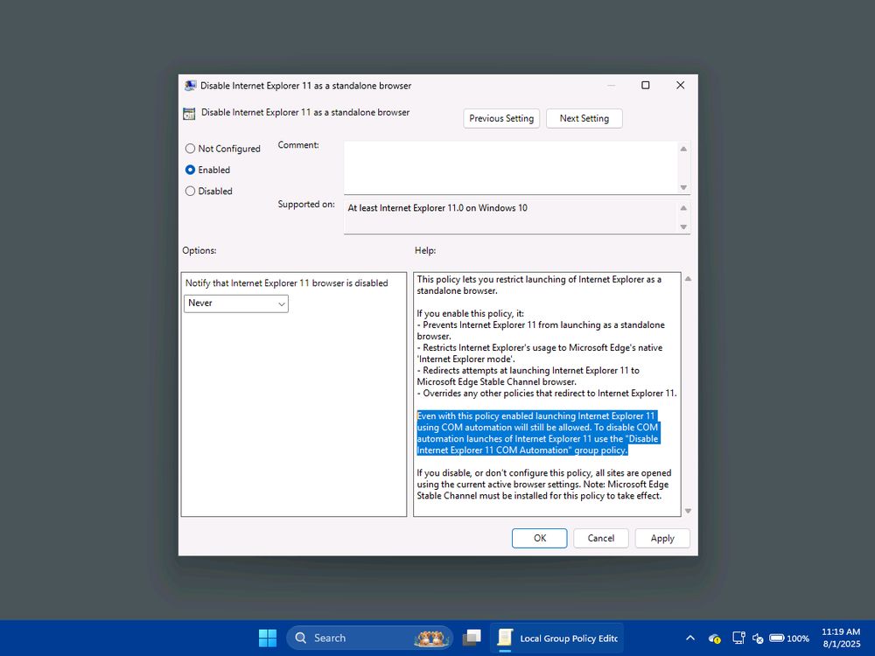The image size is (875, 656).
Task: Show hidden system tray icons
Action: click(690, 639)
